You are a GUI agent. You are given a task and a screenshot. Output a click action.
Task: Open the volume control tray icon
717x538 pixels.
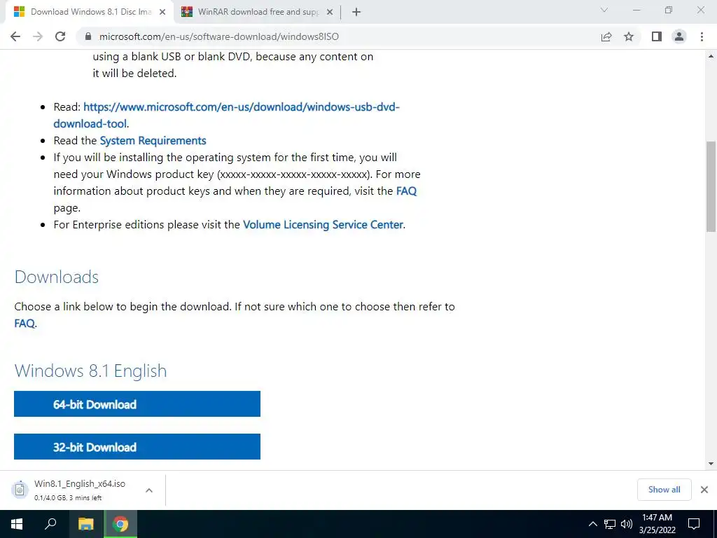point(627,524)
